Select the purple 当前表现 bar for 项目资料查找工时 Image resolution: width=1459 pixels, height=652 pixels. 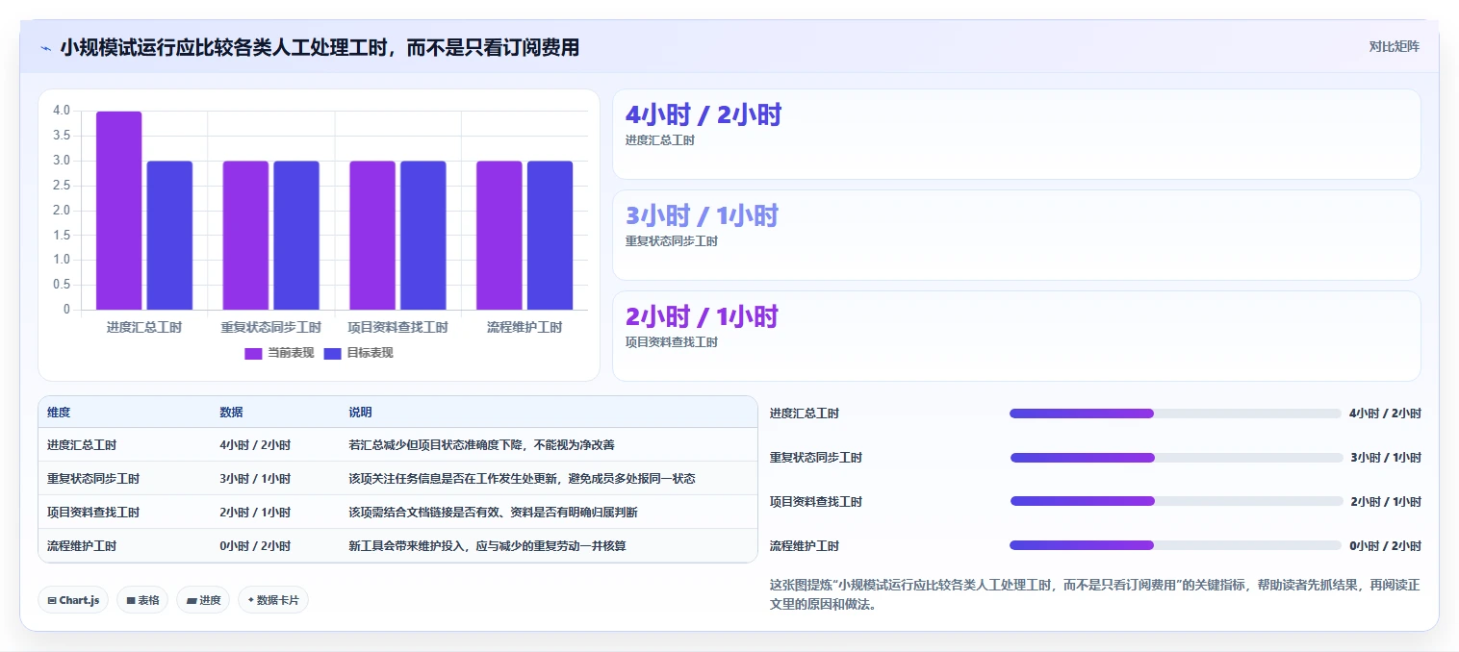(x=372, y=236)
